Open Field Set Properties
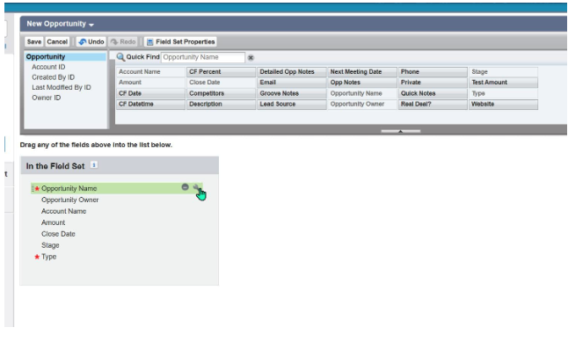The width and height of the screenshot is (568, 349). pos(180,41)
